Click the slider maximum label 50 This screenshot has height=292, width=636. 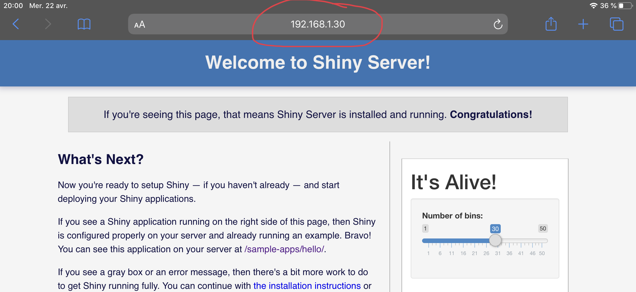coord(542,228)
